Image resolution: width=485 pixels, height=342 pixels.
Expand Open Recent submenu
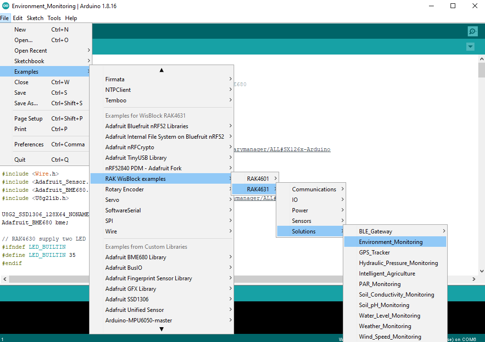pyautogui.click(x=31, y=51)
